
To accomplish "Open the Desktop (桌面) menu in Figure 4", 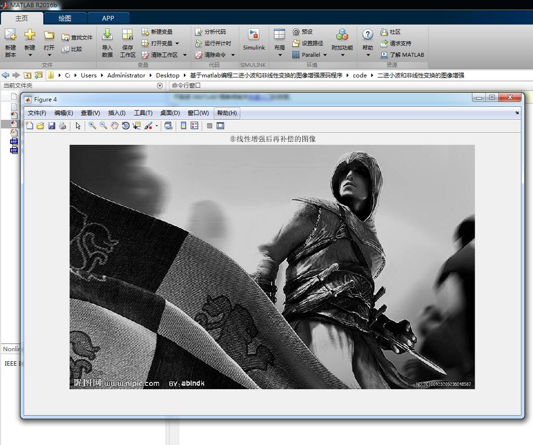I will click(x=170, y=113).
